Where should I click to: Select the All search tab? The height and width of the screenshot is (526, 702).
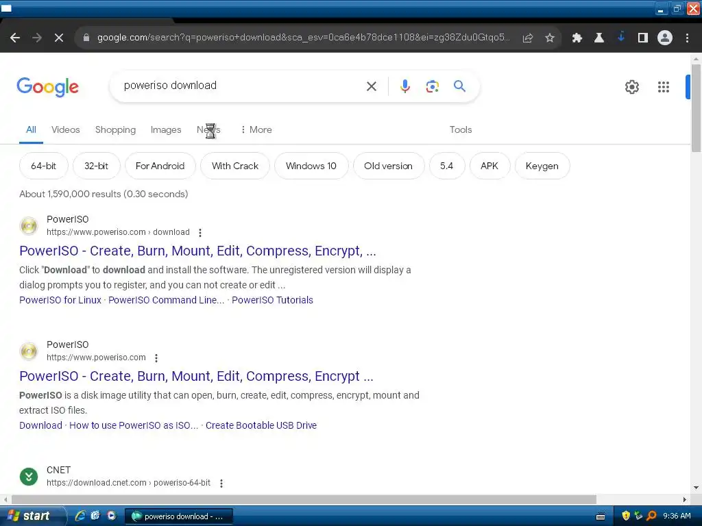click(31, 129)
